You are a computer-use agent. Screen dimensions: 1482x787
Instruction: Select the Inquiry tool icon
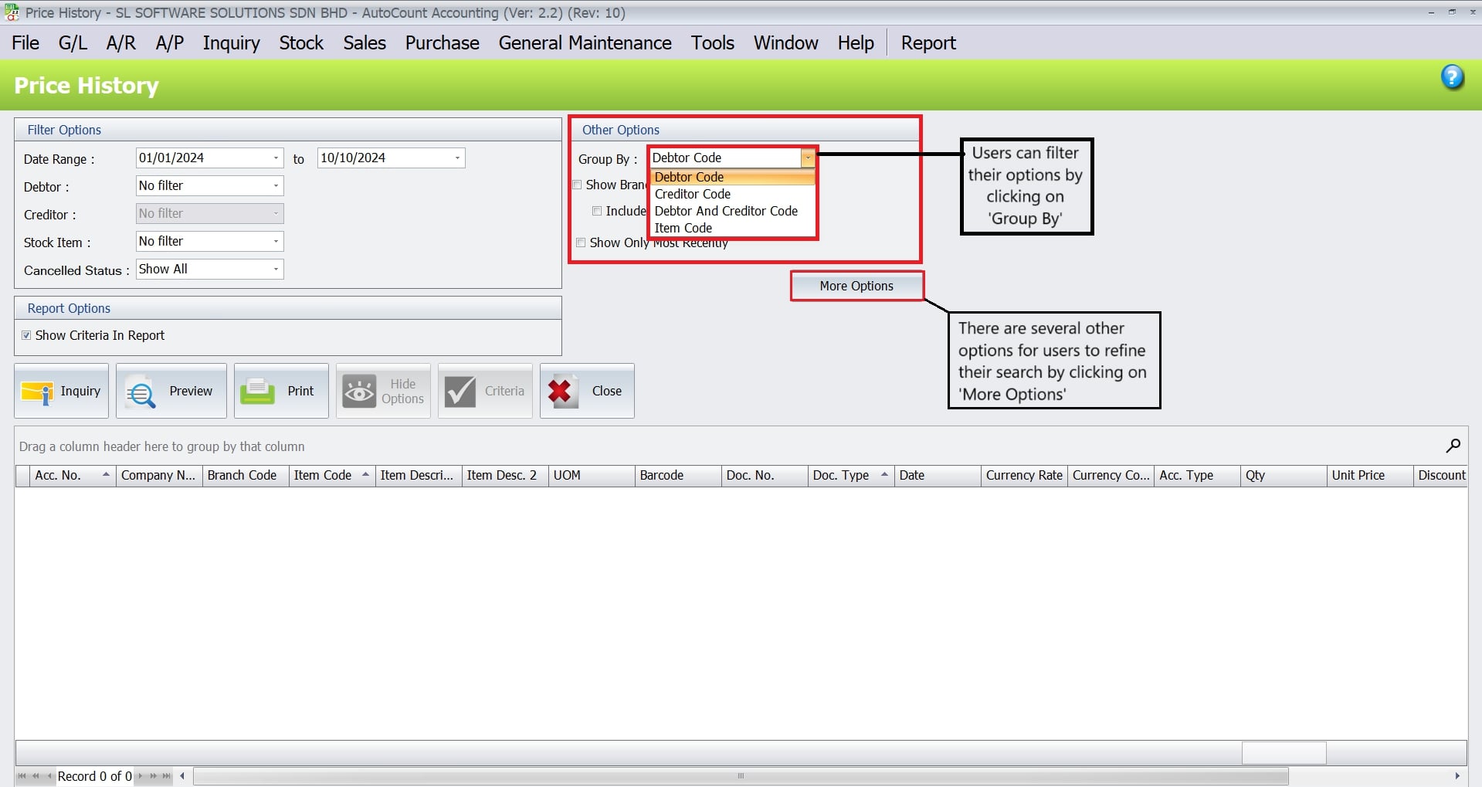pos(38,391)
